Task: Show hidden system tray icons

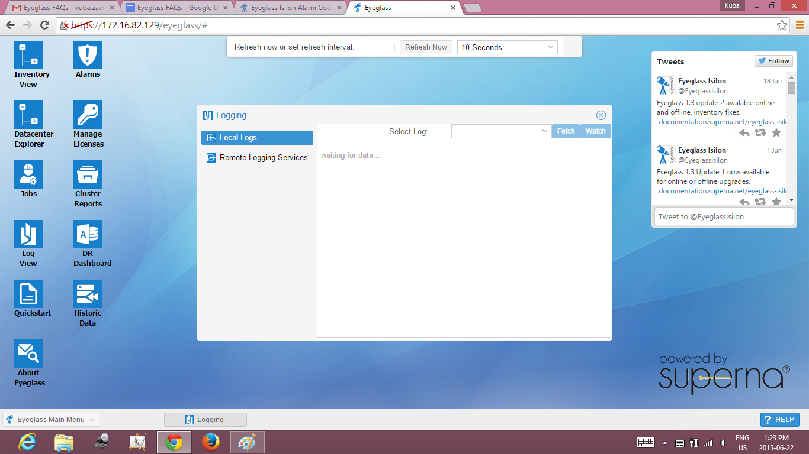Action: pyautogui.click(x=665, y=443)
